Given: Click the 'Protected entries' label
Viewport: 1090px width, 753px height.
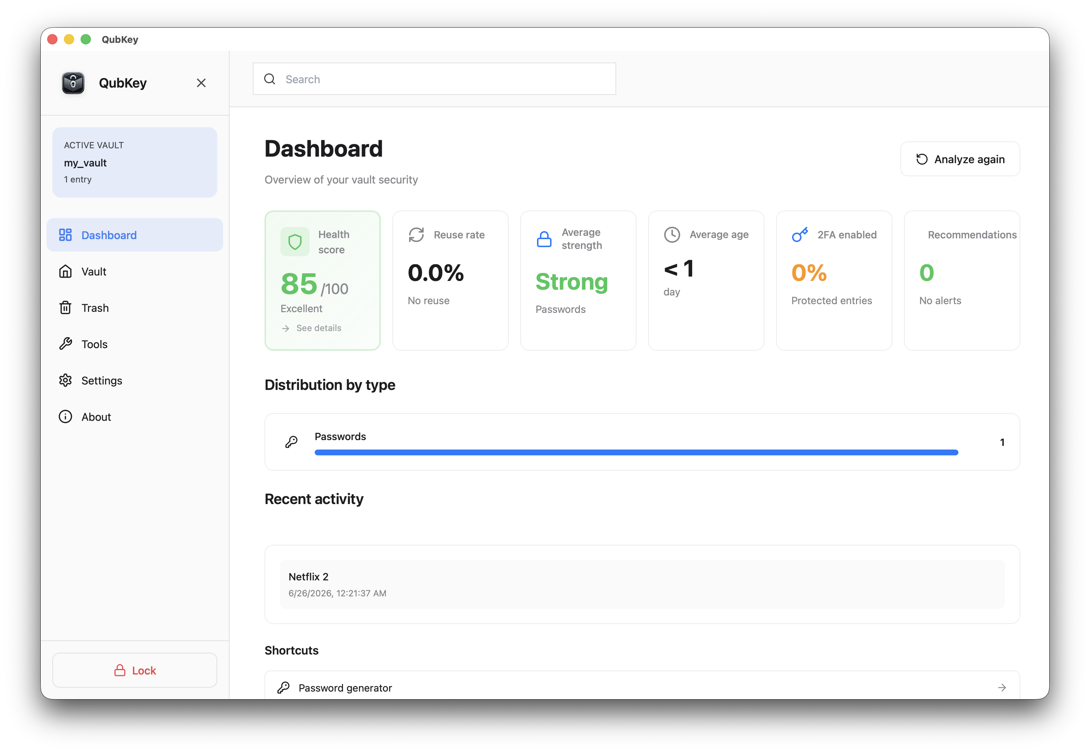Looking at the screenshot, I should [832, 301].
